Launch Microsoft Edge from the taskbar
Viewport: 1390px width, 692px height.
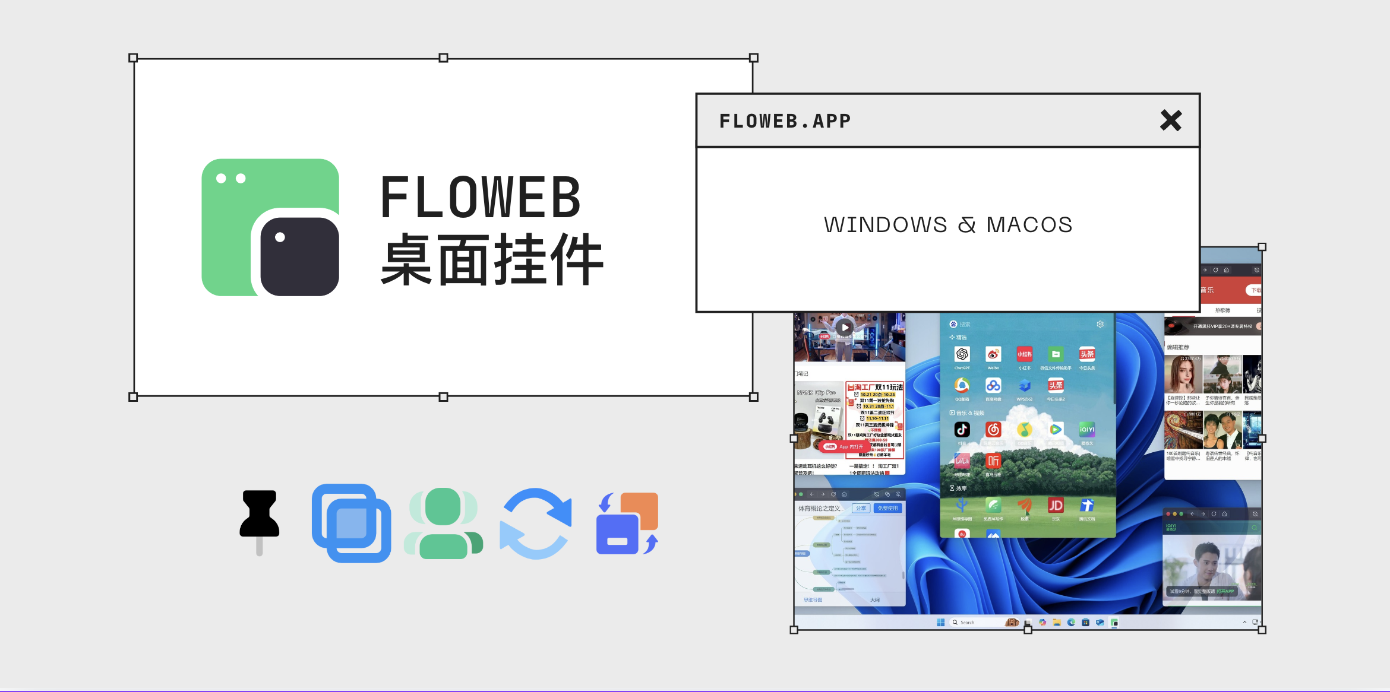point(1070,622)
